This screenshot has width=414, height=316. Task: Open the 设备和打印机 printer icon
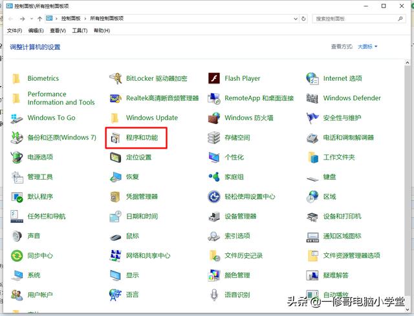312,216
